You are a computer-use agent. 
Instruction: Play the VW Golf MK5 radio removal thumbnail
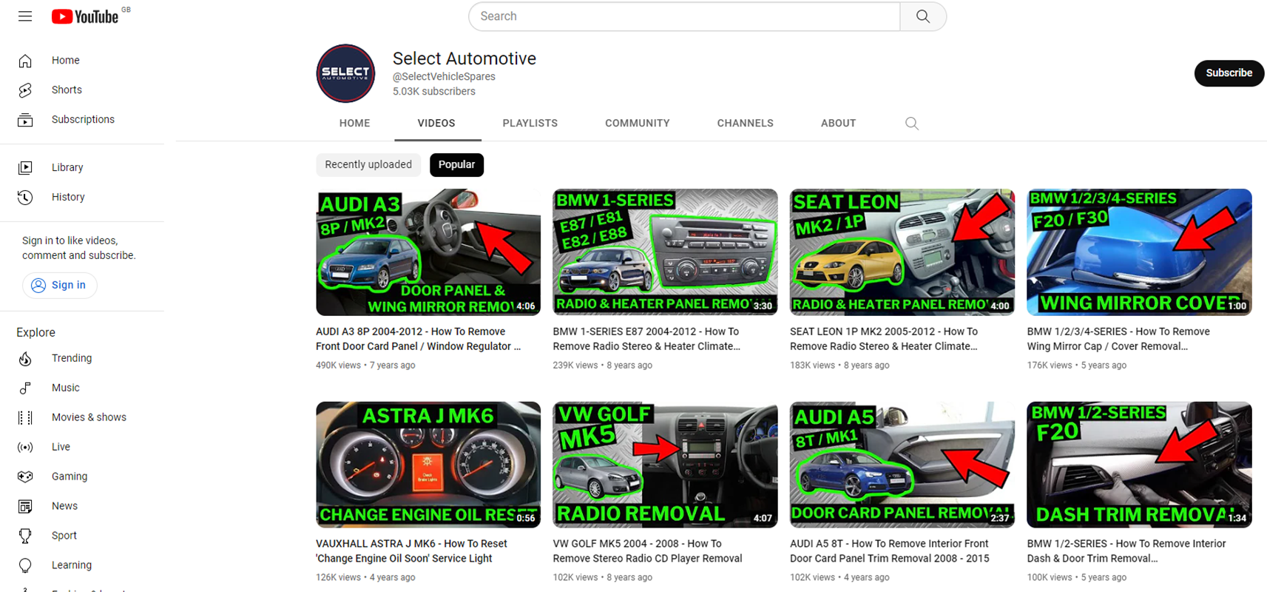pos(665,465)
